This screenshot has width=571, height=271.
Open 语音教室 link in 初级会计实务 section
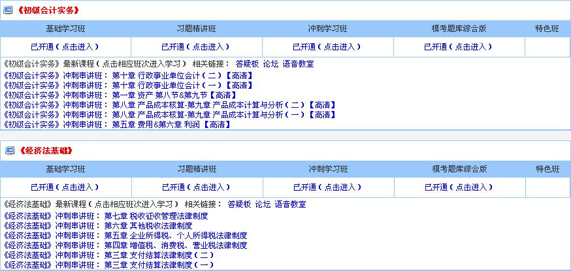pyautogui.click(x=298, y=65)
